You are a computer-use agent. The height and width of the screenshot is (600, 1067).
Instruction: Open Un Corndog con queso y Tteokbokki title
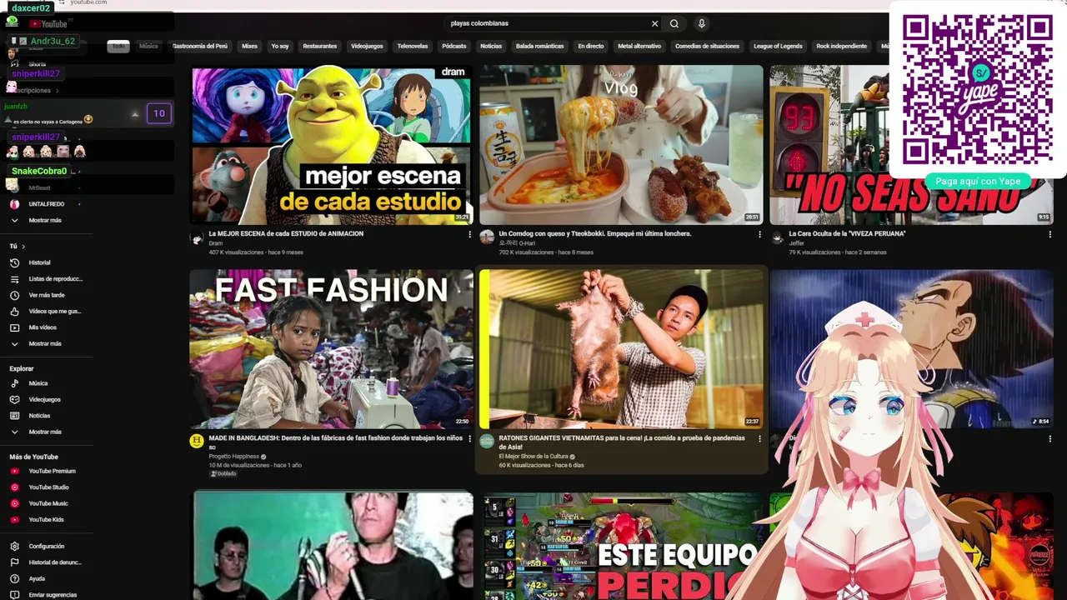pyautogui.click(x=595, y=234)
